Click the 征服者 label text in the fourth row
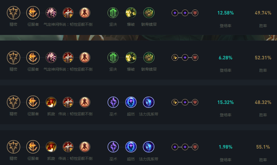The width and height of the screenshot is (277, 165). (33, 159)
